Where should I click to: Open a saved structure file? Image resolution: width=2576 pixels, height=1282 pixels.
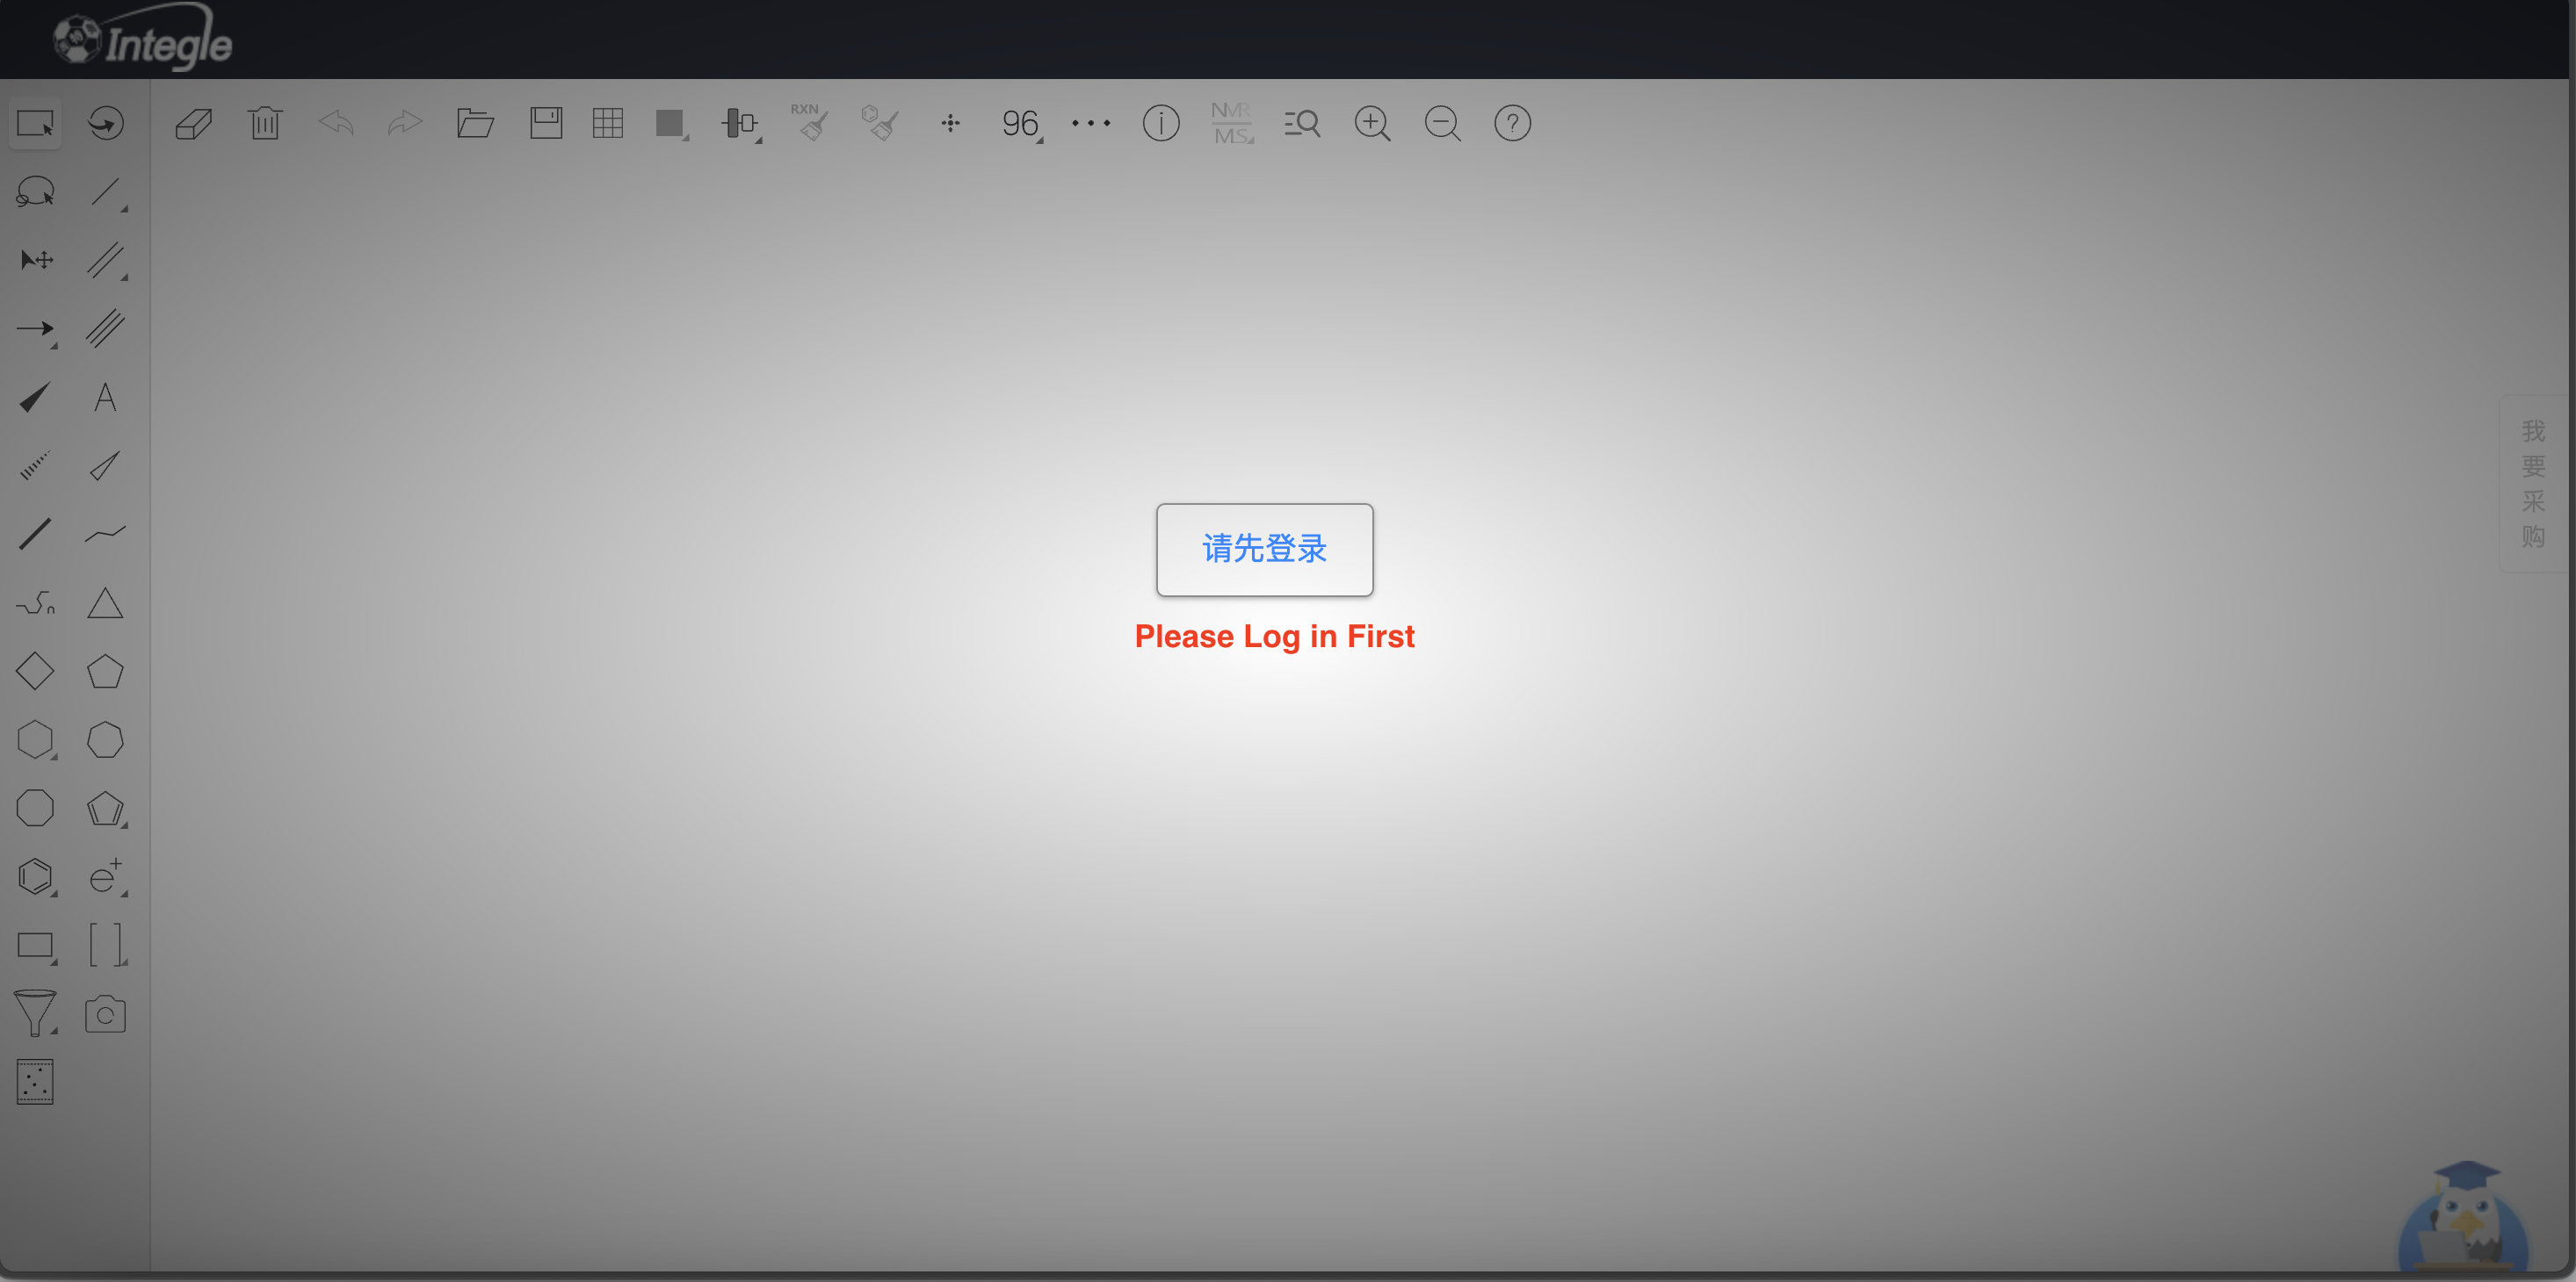pos(476,123)
